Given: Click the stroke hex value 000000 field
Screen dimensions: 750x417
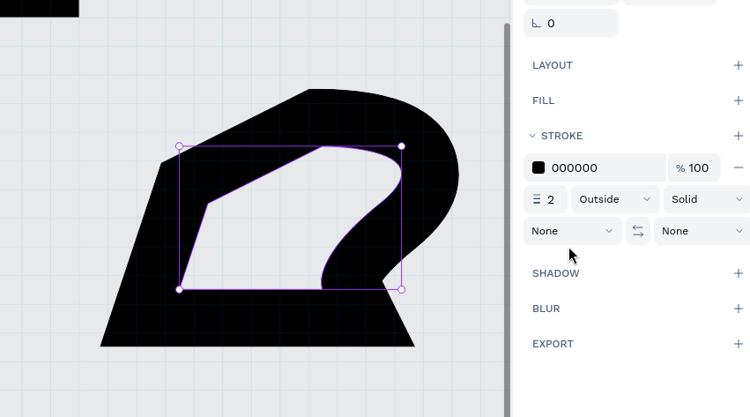Looking at the screenshot, I should click(599, 168).
